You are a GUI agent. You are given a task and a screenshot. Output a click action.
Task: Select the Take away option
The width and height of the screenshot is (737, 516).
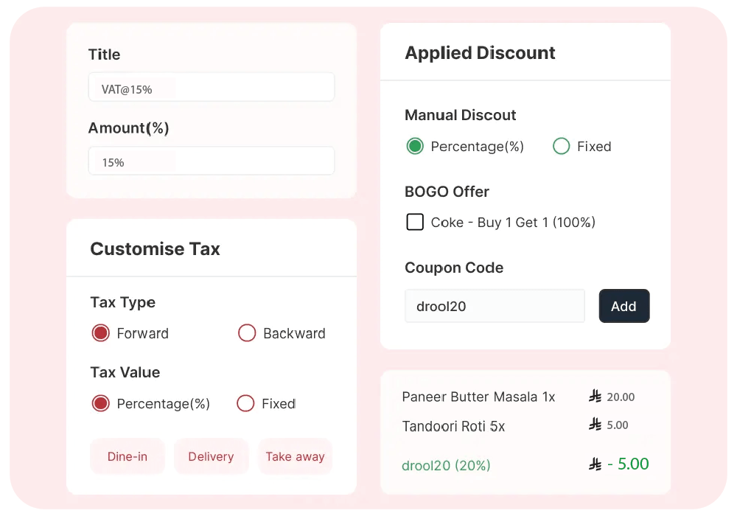click(296, 456)
